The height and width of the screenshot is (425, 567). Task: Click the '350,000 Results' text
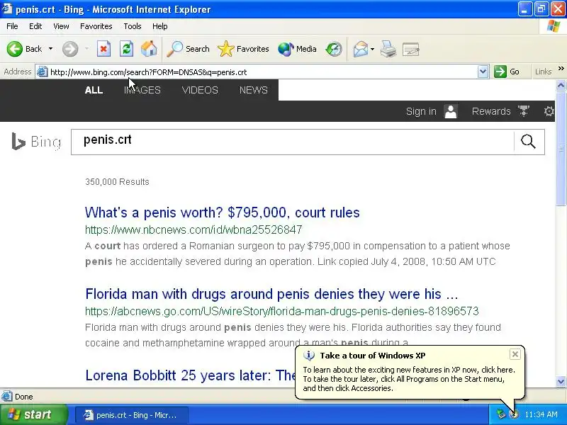coord(117,182)
